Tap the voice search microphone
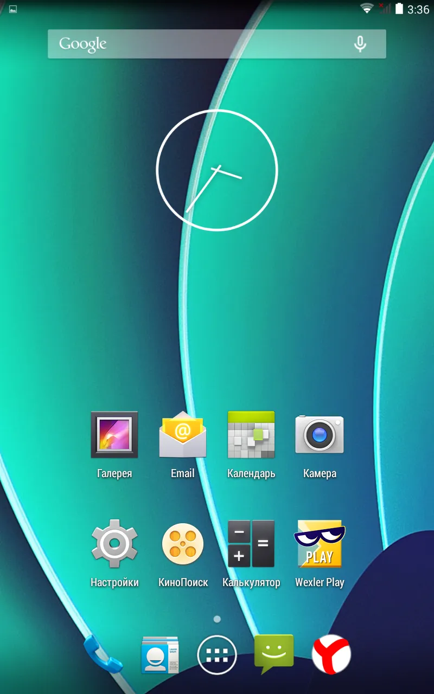The width and height of the screenshot is (434, 694). click(360, 44)
